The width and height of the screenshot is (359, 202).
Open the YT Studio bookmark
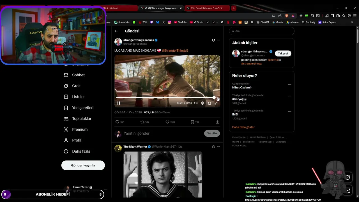click(x=197, y=22)
